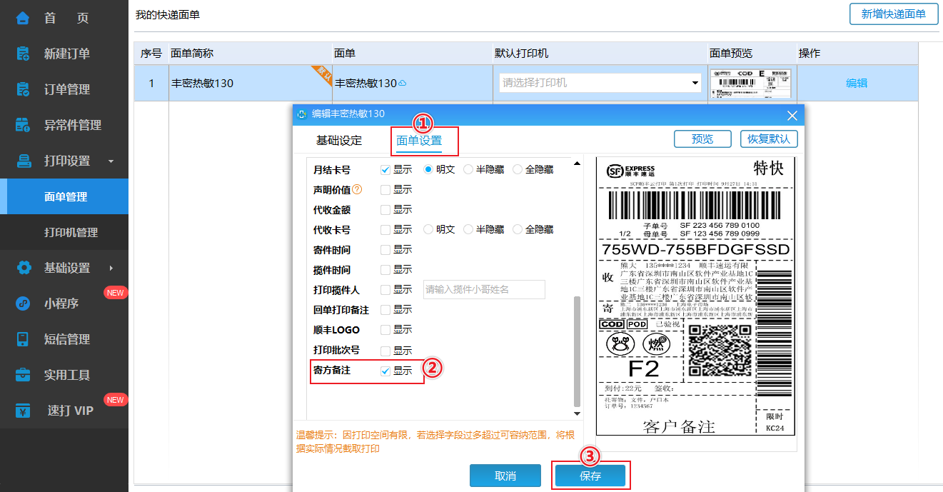The width and height of the screenshot is (943, 492).
Task: Uncheck the 寄方备注 display checkbox
Action: click(x=385, y=371)
